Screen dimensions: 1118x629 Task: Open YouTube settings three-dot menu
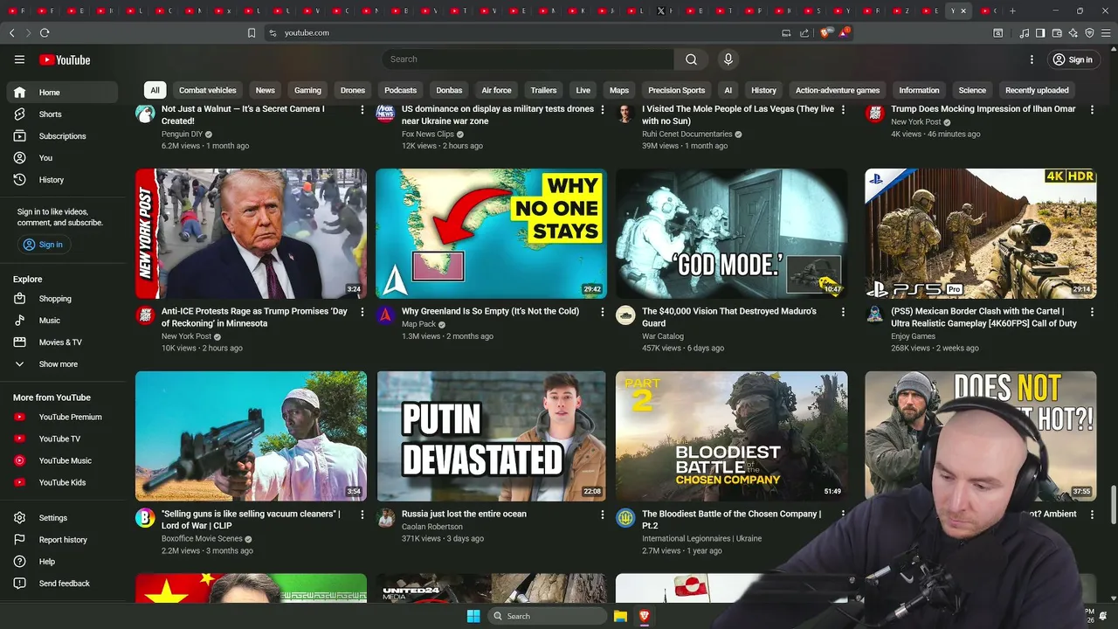coord(1032,59)
